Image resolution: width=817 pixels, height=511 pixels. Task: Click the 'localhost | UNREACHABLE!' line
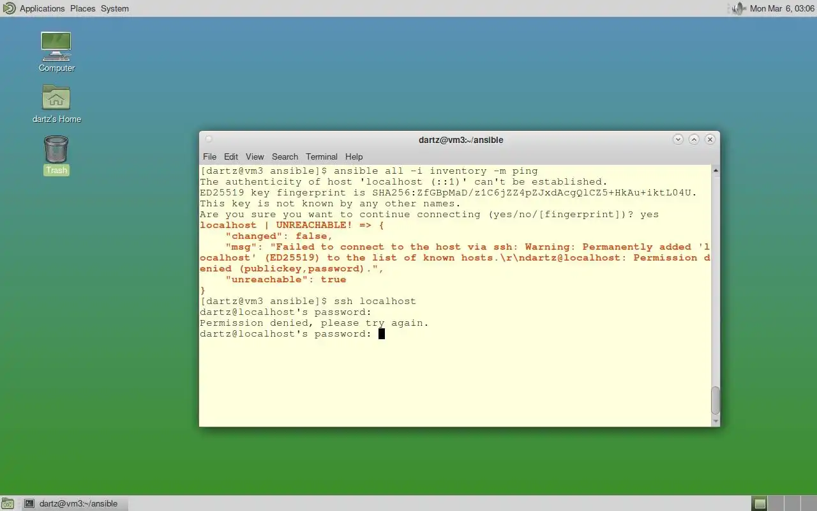292,225
